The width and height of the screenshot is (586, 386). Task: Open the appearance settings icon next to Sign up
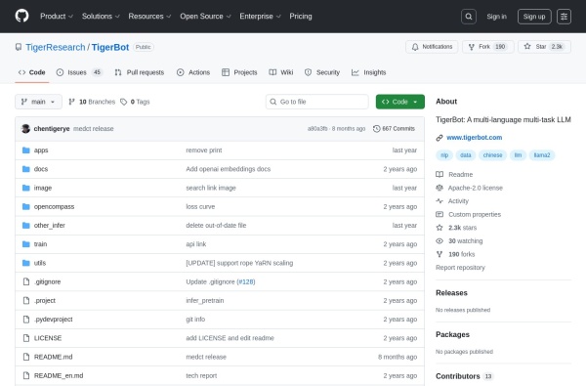click(564, 17)
